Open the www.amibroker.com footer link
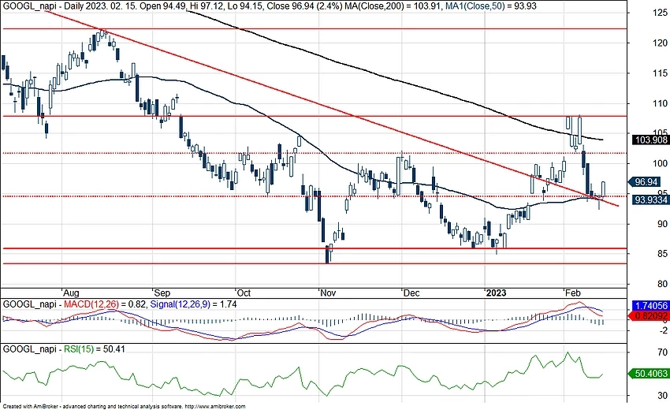The width and height of the screenshot is (670, 410). pos(216,407)
